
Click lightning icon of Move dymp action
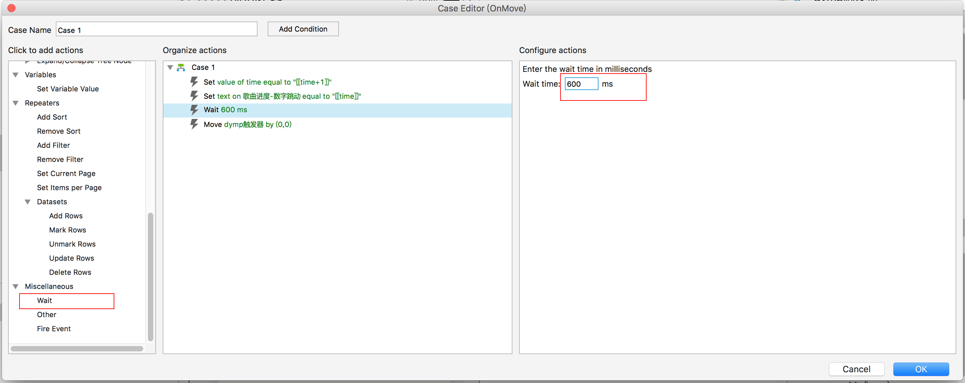pos(194,124)
